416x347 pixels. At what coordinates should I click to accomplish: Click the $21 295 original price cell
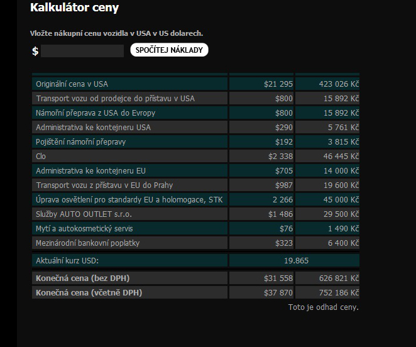pyautogui.click(x=278, y=84)
